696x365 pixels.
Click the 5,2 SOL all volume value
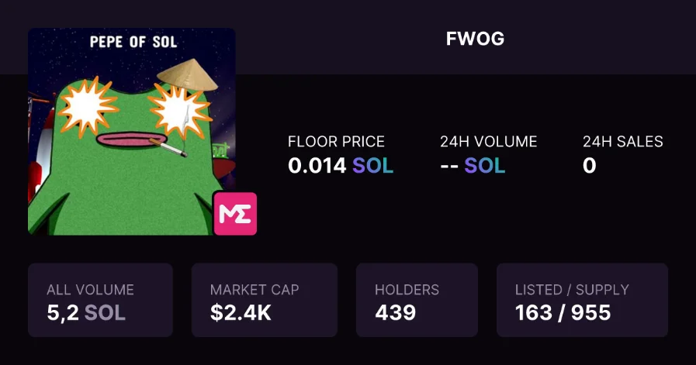point(86,312)
